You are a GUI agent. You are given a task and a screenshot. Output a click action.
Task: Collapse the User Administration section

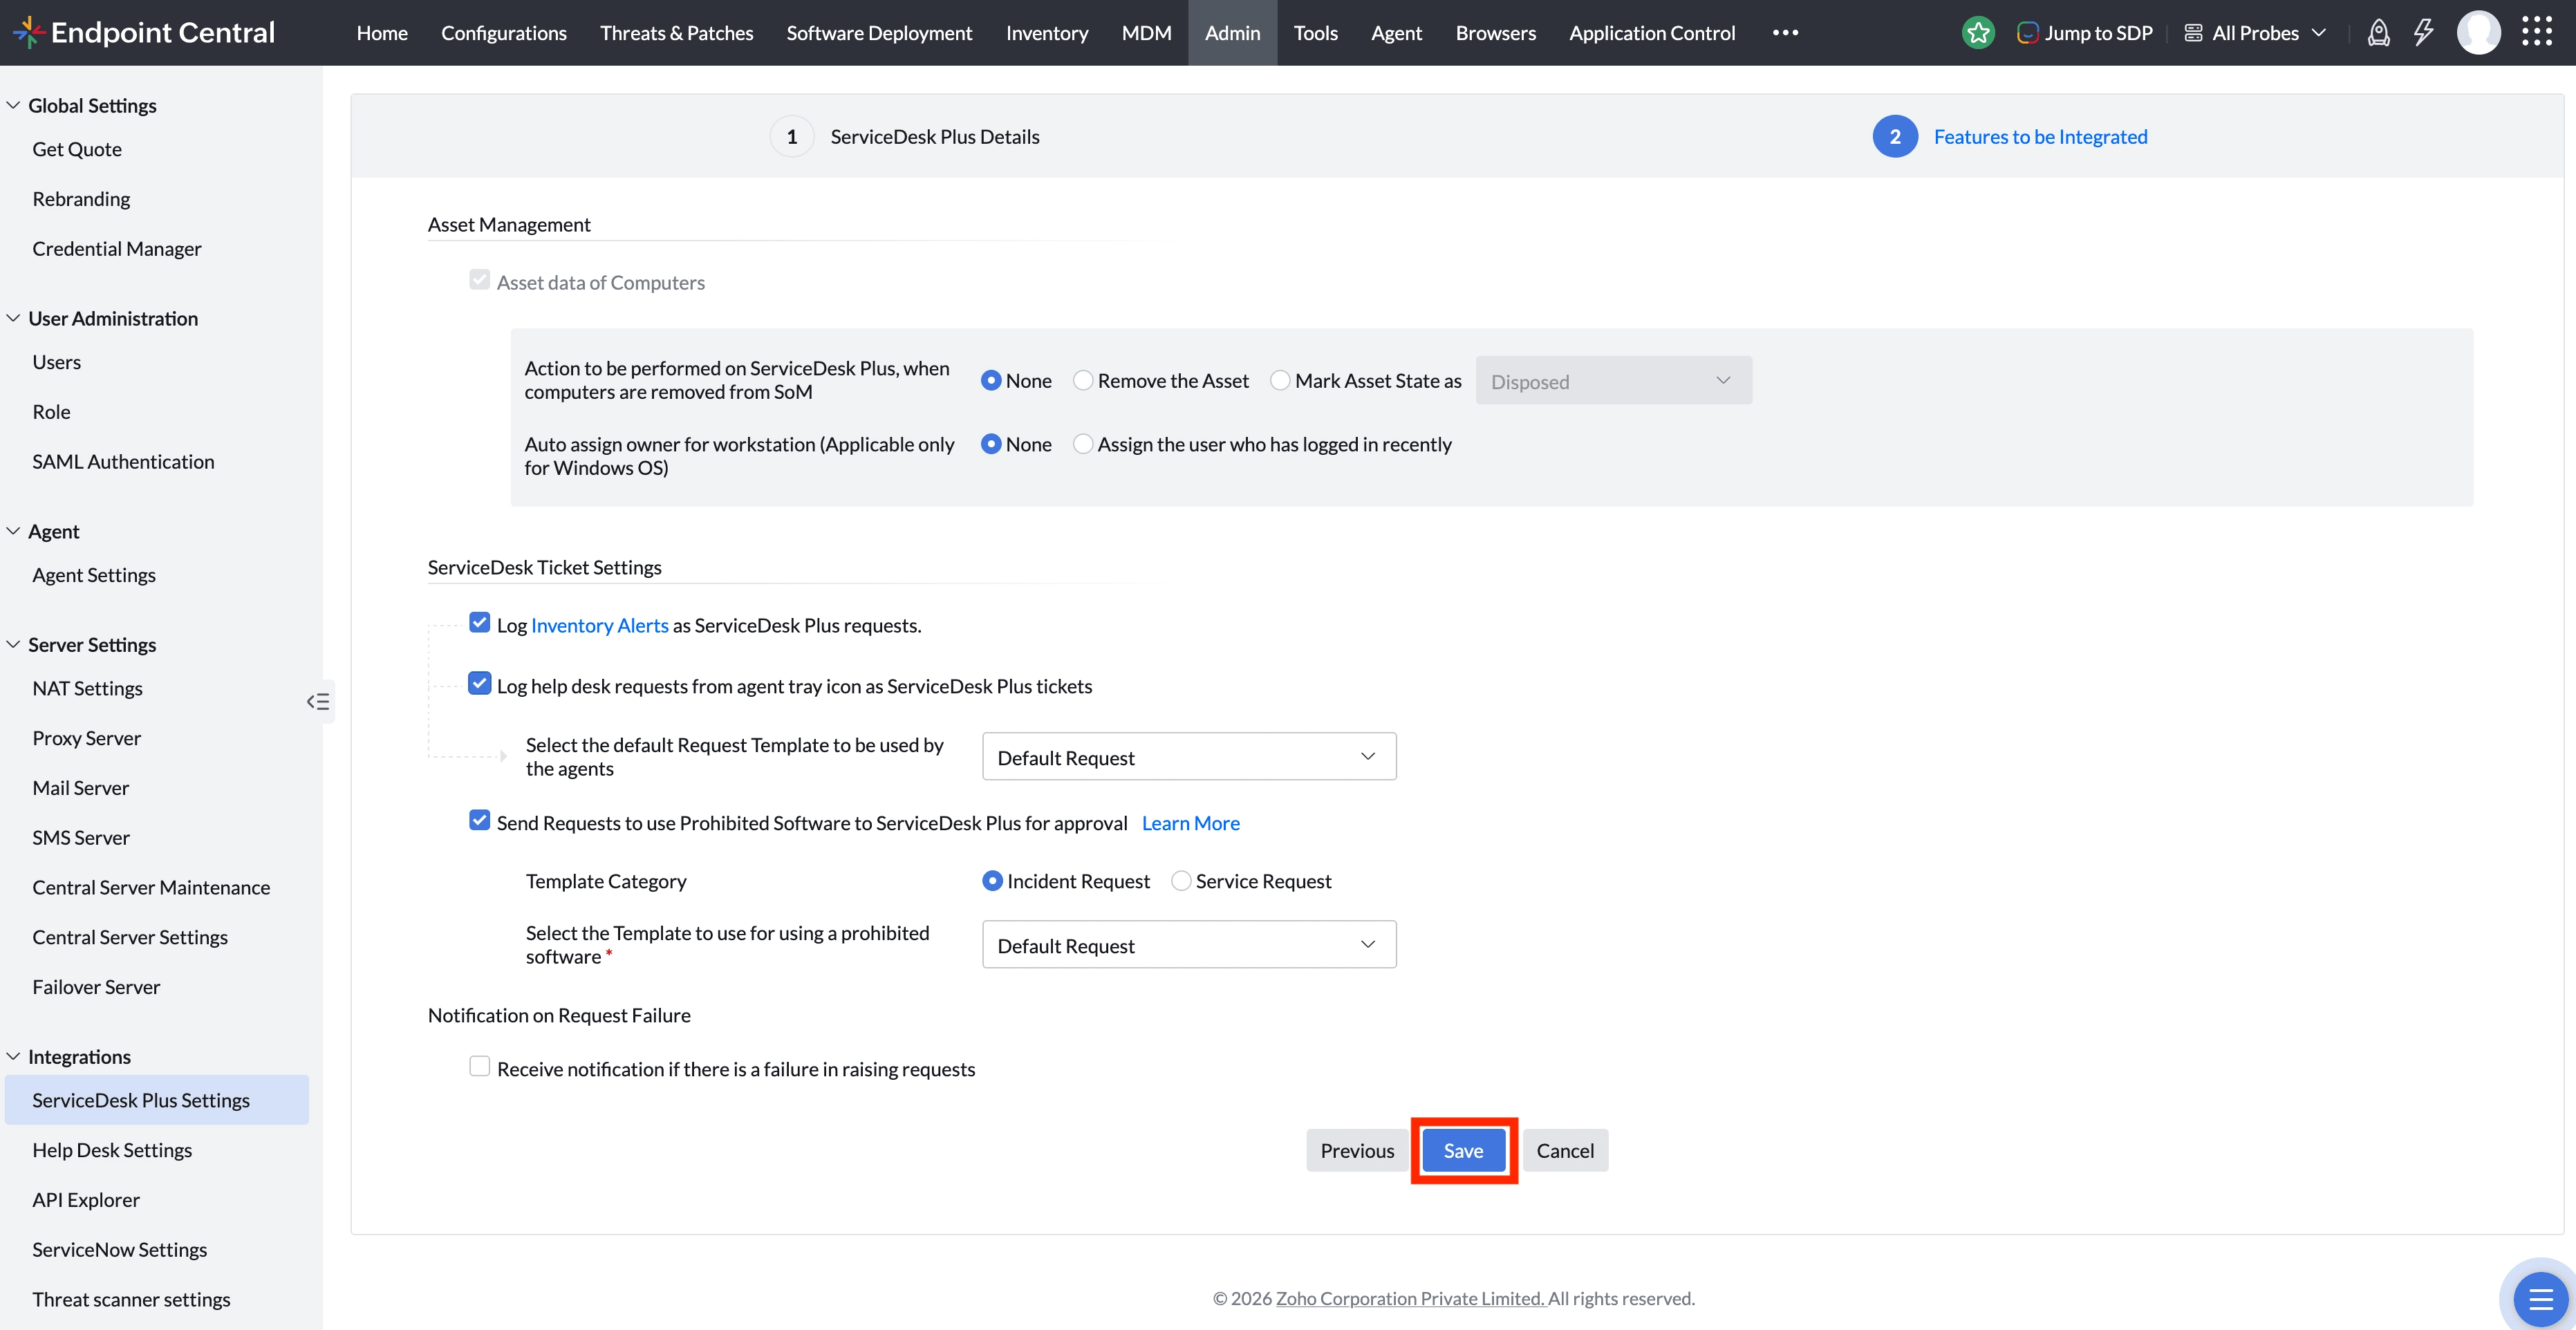13,318
